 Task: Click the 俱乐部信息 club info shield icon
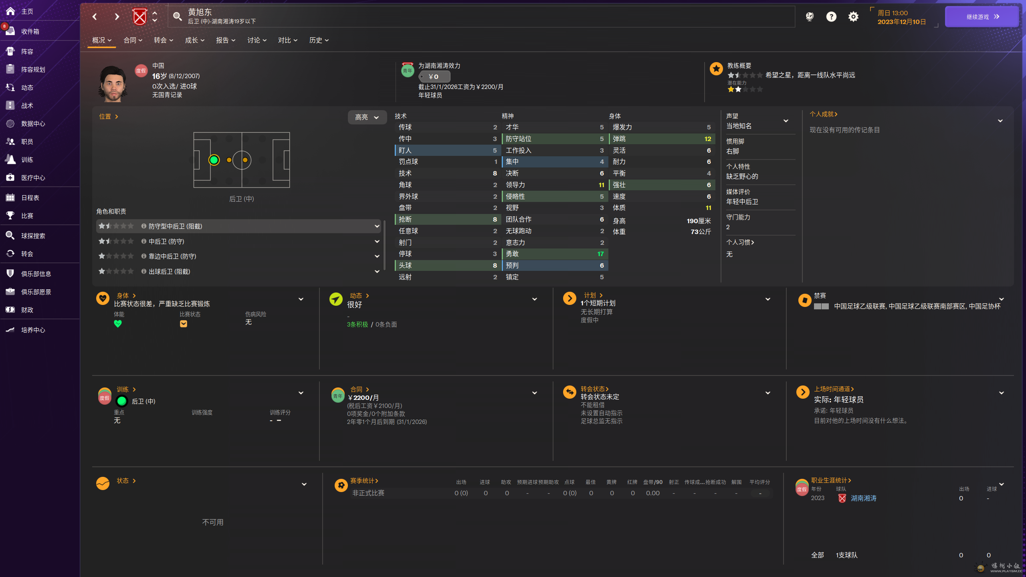10,274
